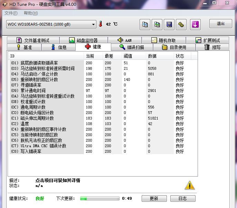The width and height of the screenshot is (237, 208).
Task: Click the 点击项目可获知其详情 description text
Action: pos(58,180)
